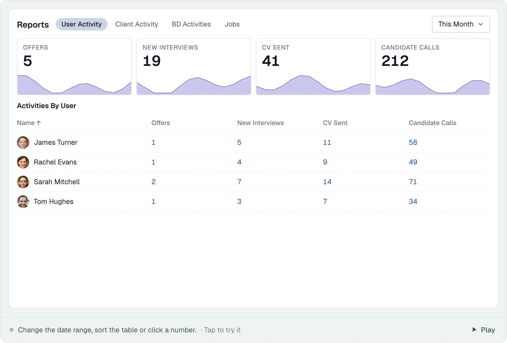The height and width of the screenshot is (343, 507).
Task: Go to the Jobs tab
Action: 232,24
